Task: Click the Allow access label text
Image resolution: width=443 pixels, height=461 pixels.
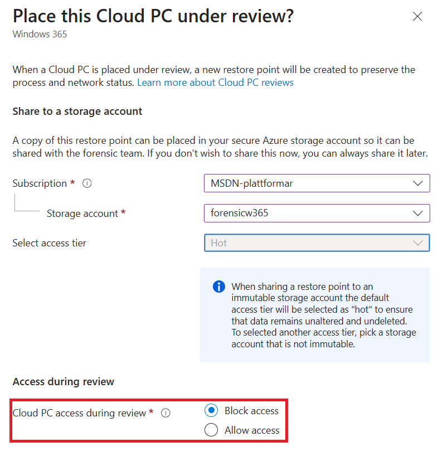Action: (x=252, y=430)
